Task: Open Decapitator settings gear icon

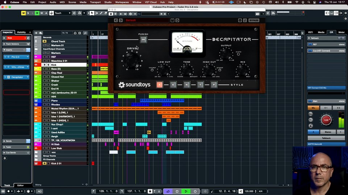Action: tap(240, 20)
